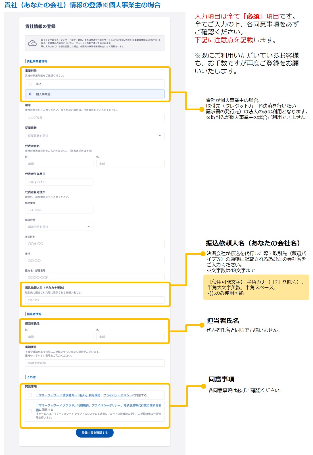313x455 pixels.
Task: Click the 郵便番号 input field
Action: pos(59,210)
